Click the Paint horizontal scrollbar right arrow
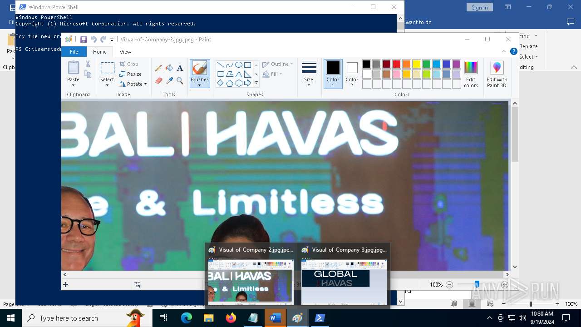581x327 pixels. [x=507, y=274]
